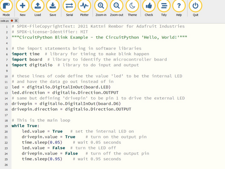Click line number 12 in gutter
Viewport: 225px width, 169px height.
click(x=6, y=88)
